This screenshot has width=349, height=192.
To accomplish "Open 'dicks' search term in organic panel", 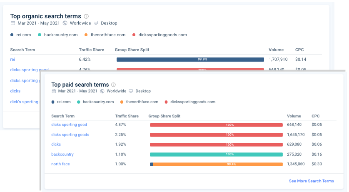I will [x=15, y=91].
